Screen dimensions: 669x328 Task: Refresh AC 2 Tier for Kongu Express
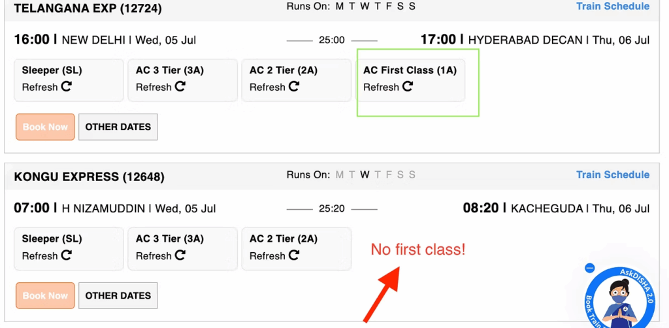294,255
